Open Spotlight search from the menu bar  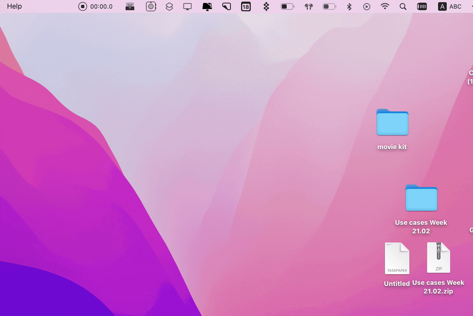click(x=403, y=6)
